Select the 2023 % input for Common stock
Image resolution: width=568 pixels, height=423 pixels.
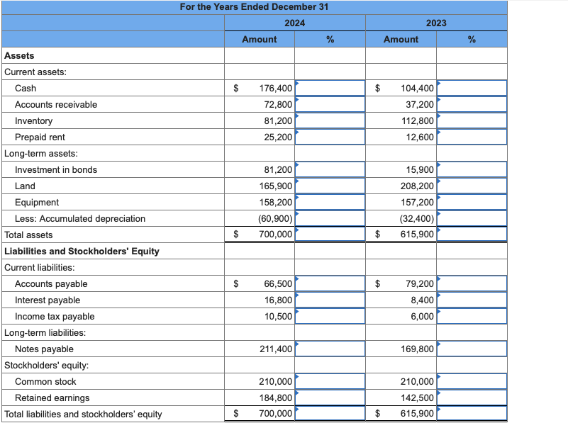point(472,381)
